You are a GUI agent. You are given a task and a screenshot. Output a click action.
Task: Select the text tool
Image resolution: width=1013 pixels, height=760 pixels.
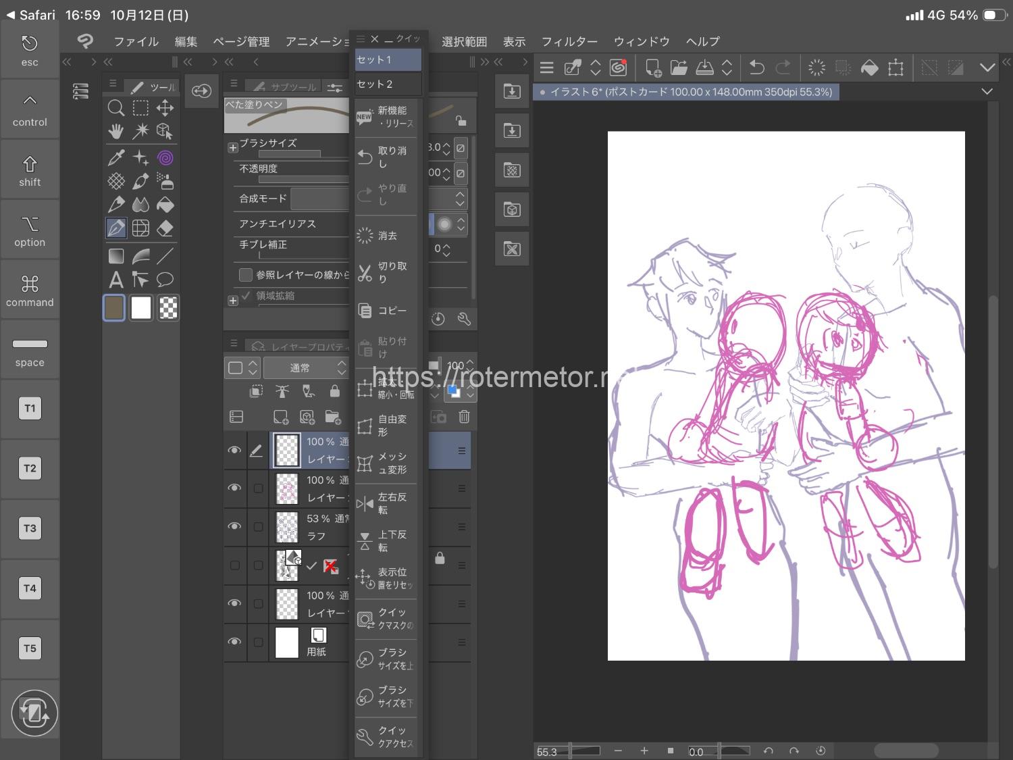click(x=115, y=279)
